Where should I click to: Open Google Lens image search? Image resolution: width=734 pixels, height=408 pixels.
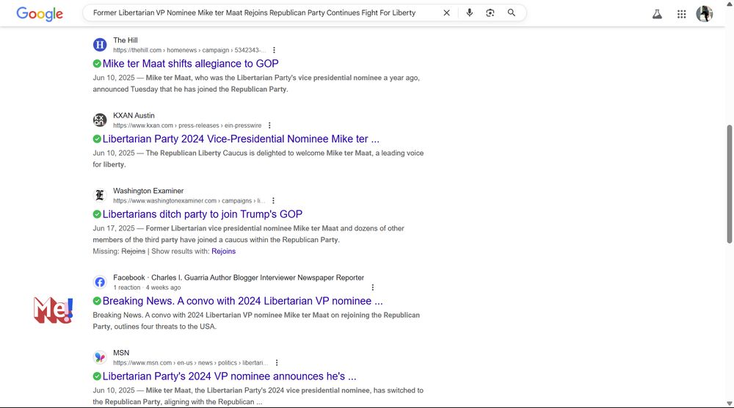(490, 13)
